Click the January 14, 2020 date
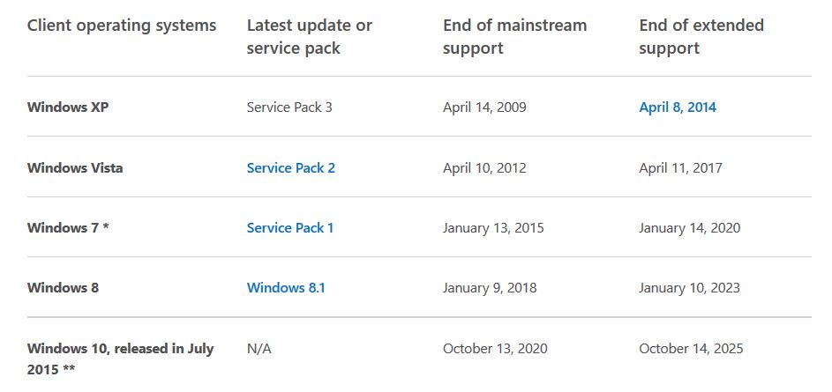832x392 pixels. point(689,228)
